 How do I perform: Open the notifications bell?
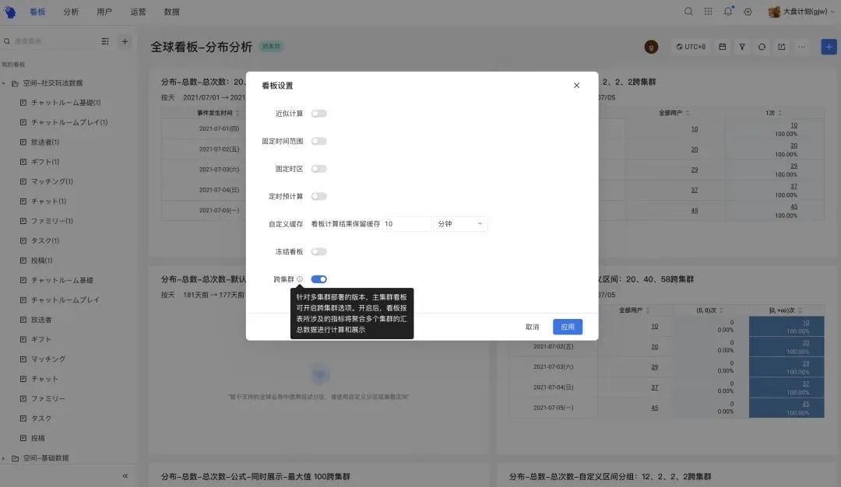(728, 11)
